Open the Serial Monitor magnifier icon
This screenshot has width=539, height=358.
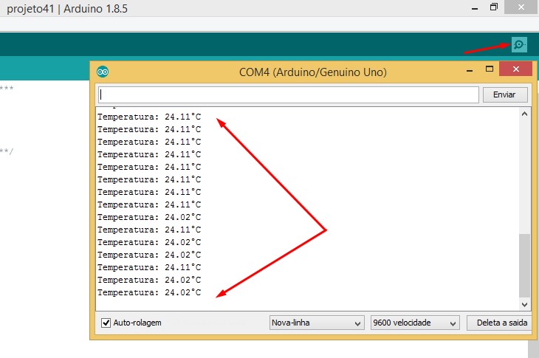click(x=519, y=45)
